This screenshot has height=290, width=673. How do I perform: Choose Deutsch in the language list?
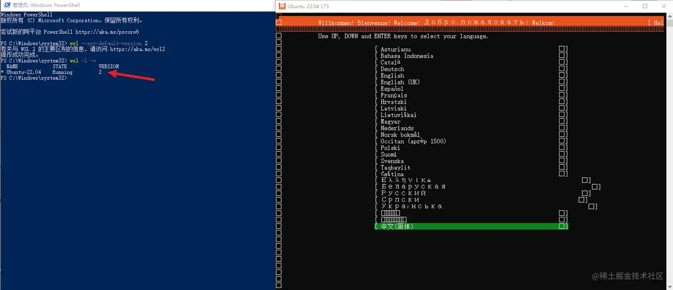click(471, 69)
